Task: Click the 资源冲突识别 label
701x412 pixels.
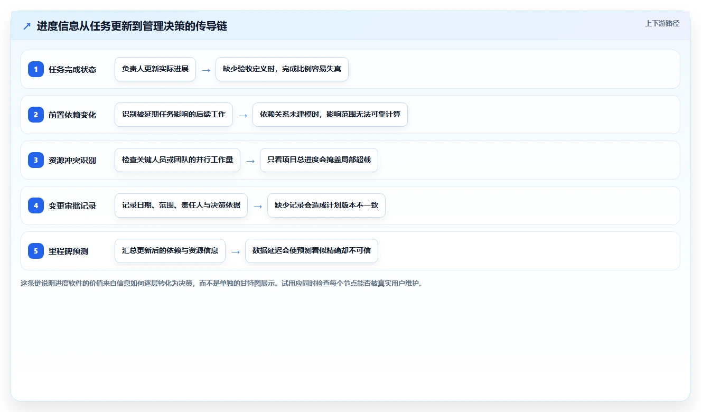Action: point(72,160)
